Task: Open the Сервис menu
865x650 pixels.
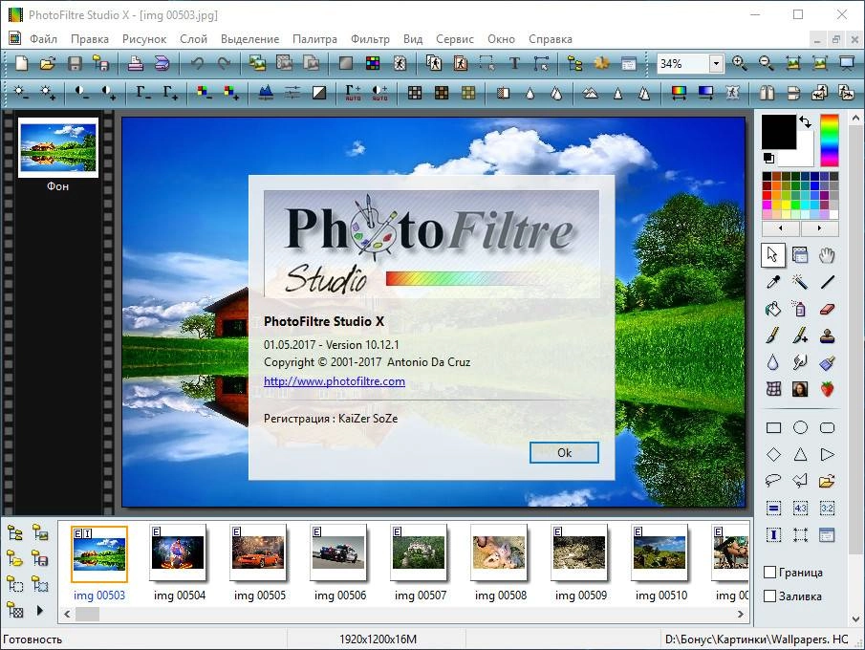Action: click(455, 39)
